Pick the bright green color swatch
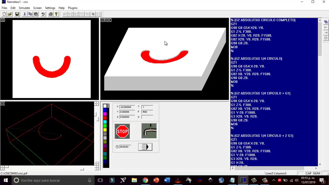The height and width of the screenshot is (185, 329). [x=105, y=126]
